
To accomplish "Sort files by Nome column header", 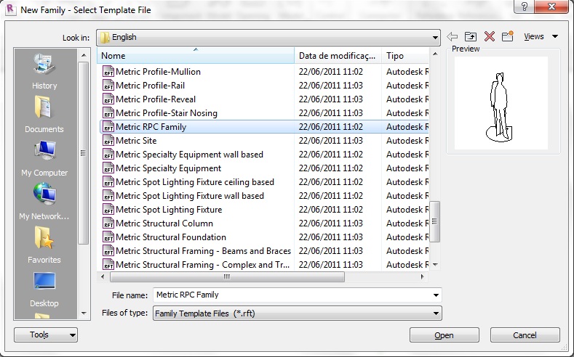I will point(196,56).
